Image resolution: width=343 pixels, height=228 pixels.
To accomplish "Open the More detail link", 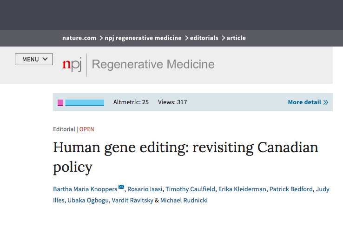I will [x=308, y=102].
